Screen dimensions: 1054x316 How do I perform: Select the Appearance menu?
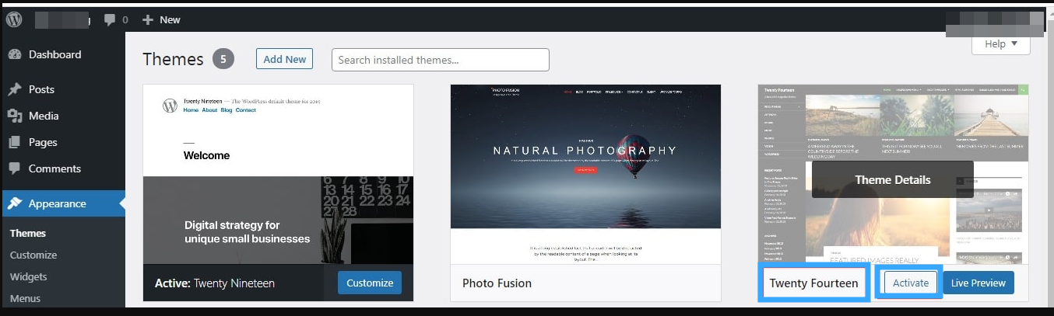[x=62, y=203]
